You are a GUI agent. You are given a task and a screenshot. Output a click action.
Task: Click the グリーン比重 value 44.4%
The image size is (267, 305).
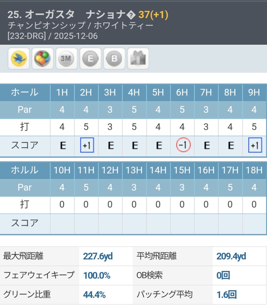tap(94, 295)
